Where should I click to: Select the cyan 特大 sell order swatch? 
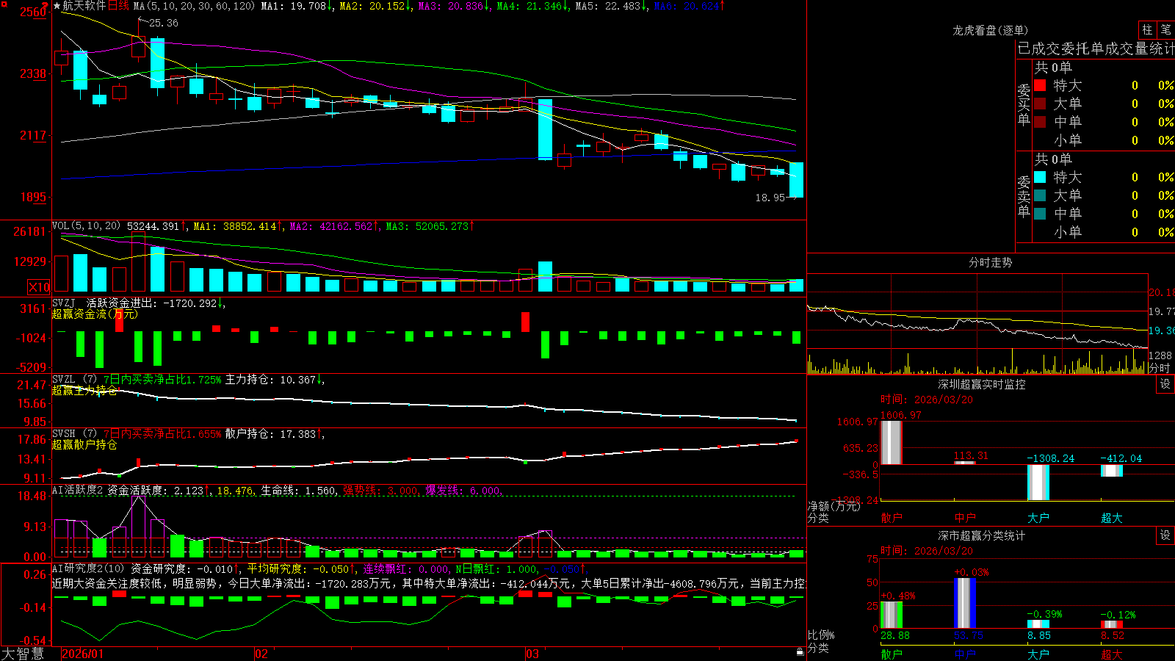pos(1040,177)
